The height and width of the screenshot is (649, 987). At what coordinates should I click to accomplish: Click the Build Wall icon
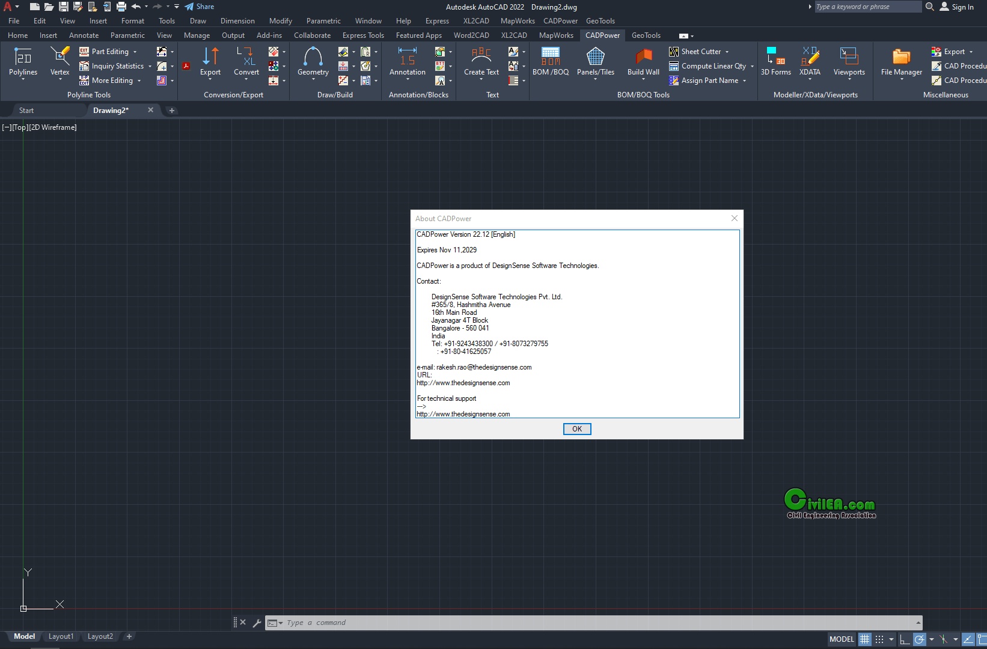[x=643, y=56]
